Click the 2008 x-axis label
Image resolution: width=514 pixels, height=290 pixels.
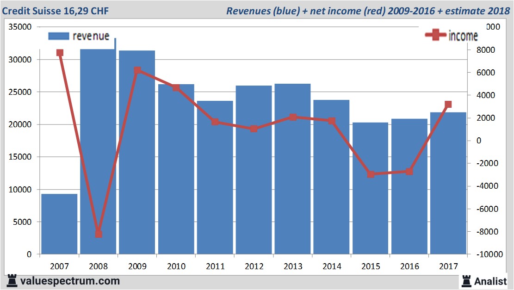[x=99, y=266]
